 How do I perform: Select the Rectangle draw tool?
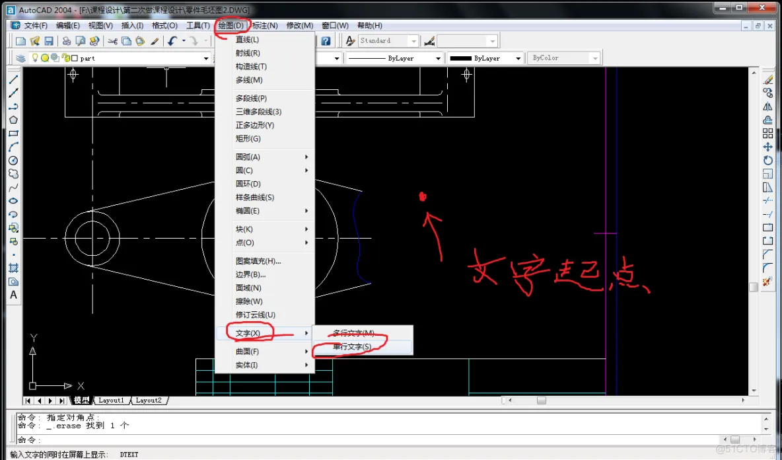click(13, 134)
